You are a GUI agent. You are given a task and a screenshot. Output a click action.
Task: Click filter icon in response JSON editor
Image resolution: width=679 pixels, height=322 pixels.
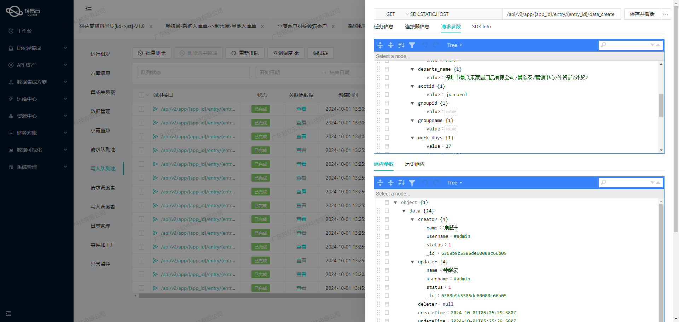click(x=412, y=183)
